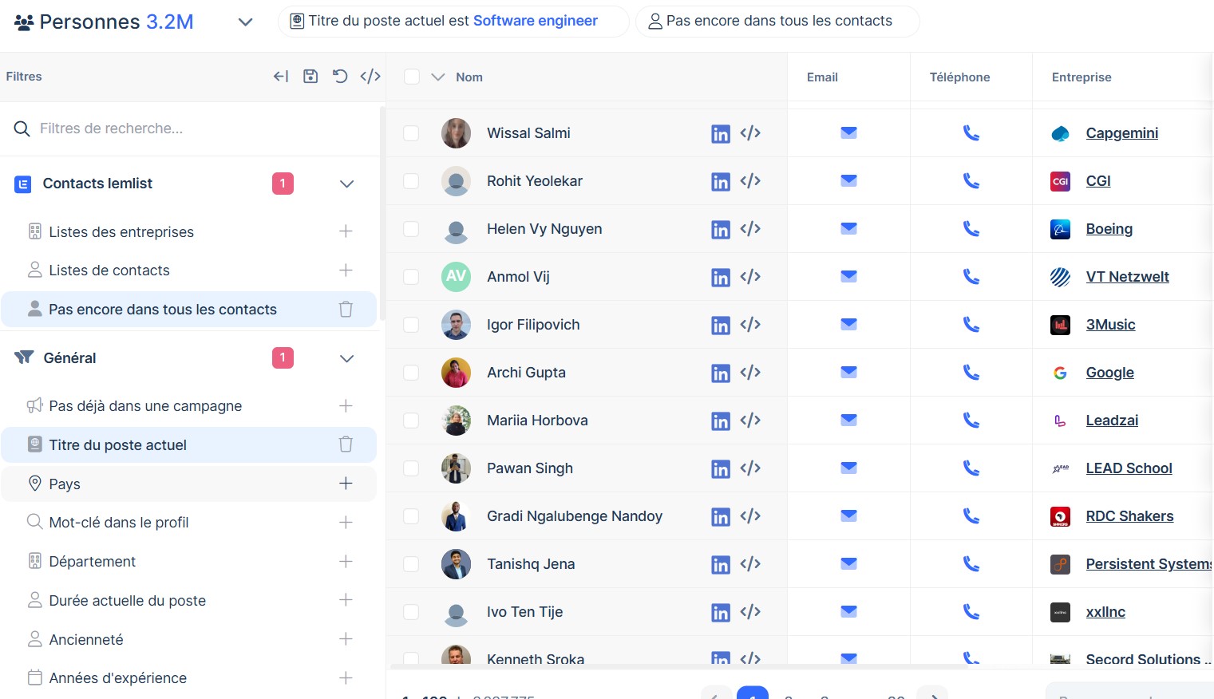The width and height of the screenshot is (1214, 699).
Task: Remove Pas encore dans tous les contacts filter
Action: 346,310
